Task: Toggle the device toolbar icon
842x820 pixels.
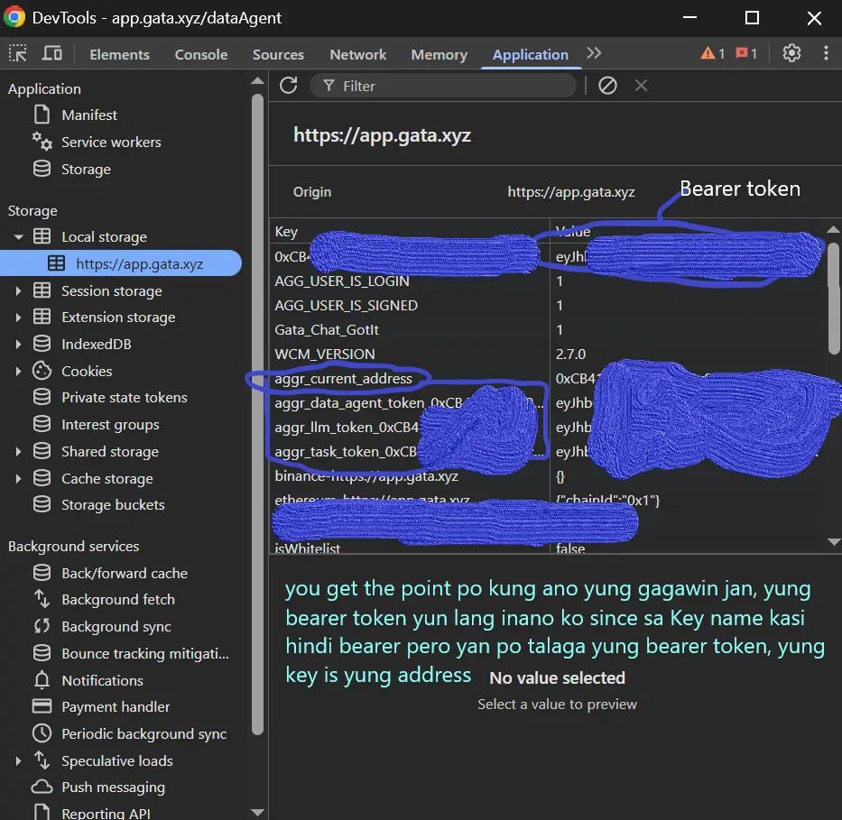Action: pyautogui.click(x=52, y=53)
